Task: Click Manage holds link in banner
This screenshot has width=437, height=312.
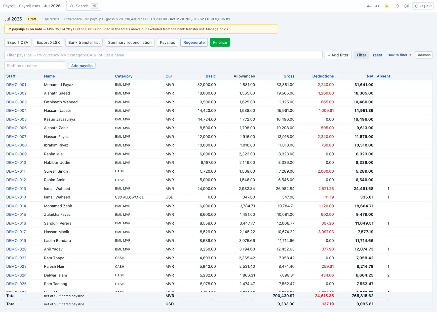Action: [217, 29]
